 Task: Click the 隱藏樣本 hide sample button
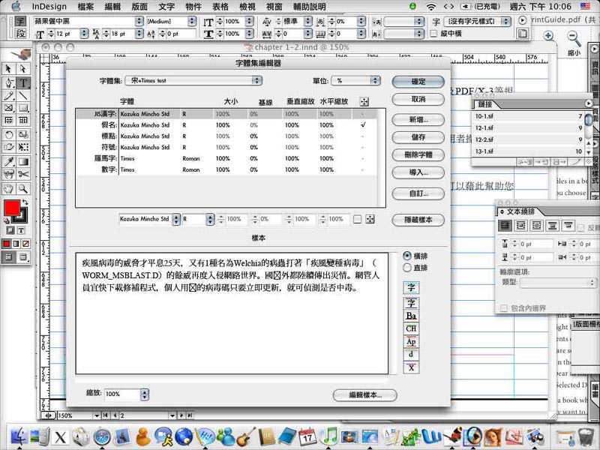tap(418, 220)
